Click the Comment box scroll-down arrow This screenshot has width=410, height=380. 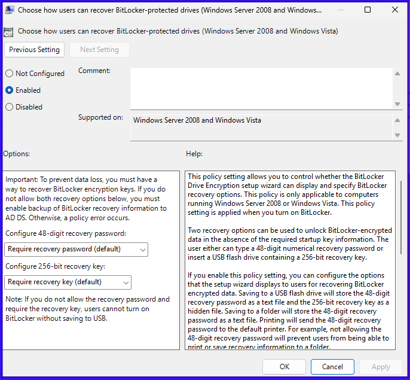(397, 104)
